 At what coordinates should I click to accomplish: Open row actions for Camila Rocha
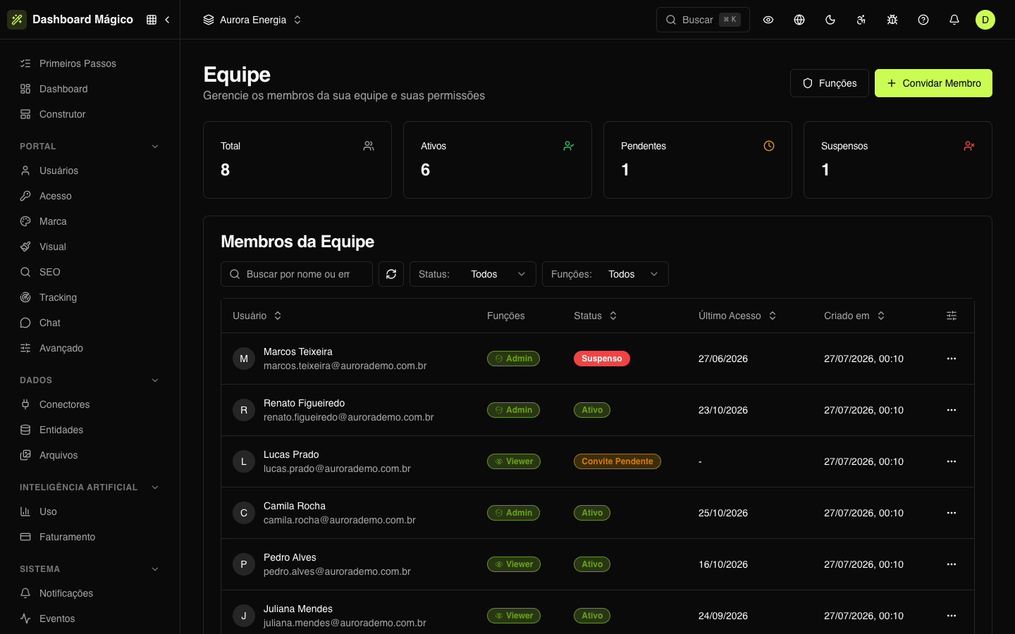(952, 513)
